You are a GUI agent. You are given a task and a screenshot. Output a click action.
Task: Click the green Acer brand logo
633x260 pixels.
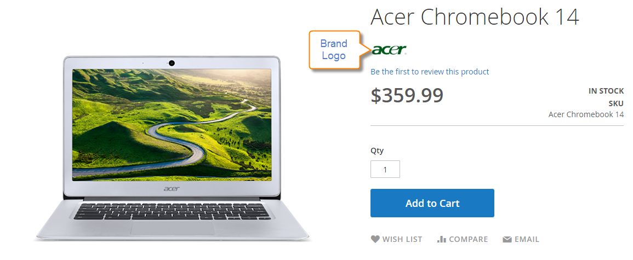(389, 50)
